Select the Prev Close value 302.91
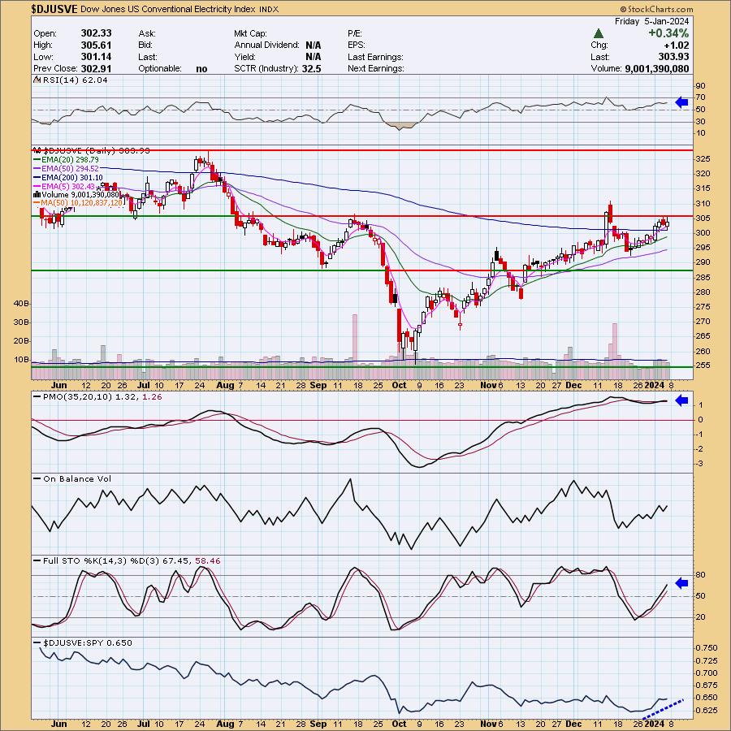 click(97, 68)
